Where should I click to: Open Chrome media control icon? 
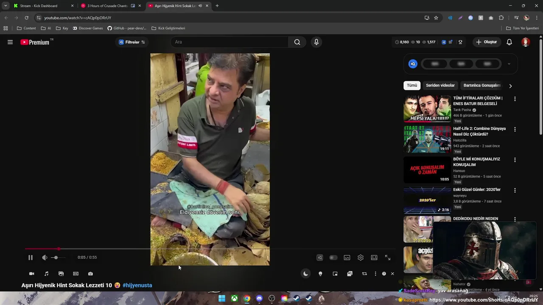(516, 18)
